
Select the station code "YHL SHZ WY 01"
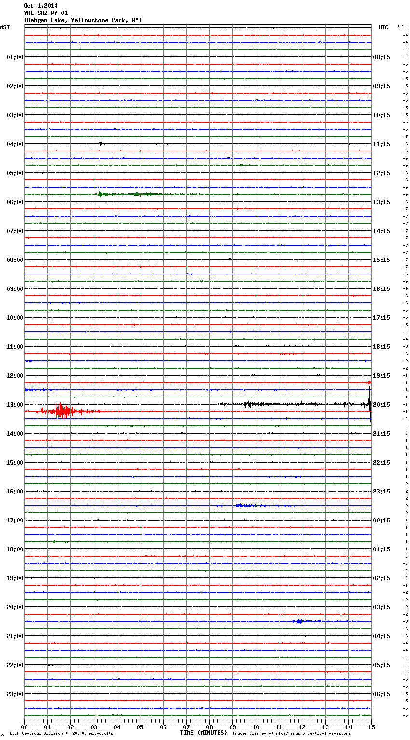(x=46, y=13)
